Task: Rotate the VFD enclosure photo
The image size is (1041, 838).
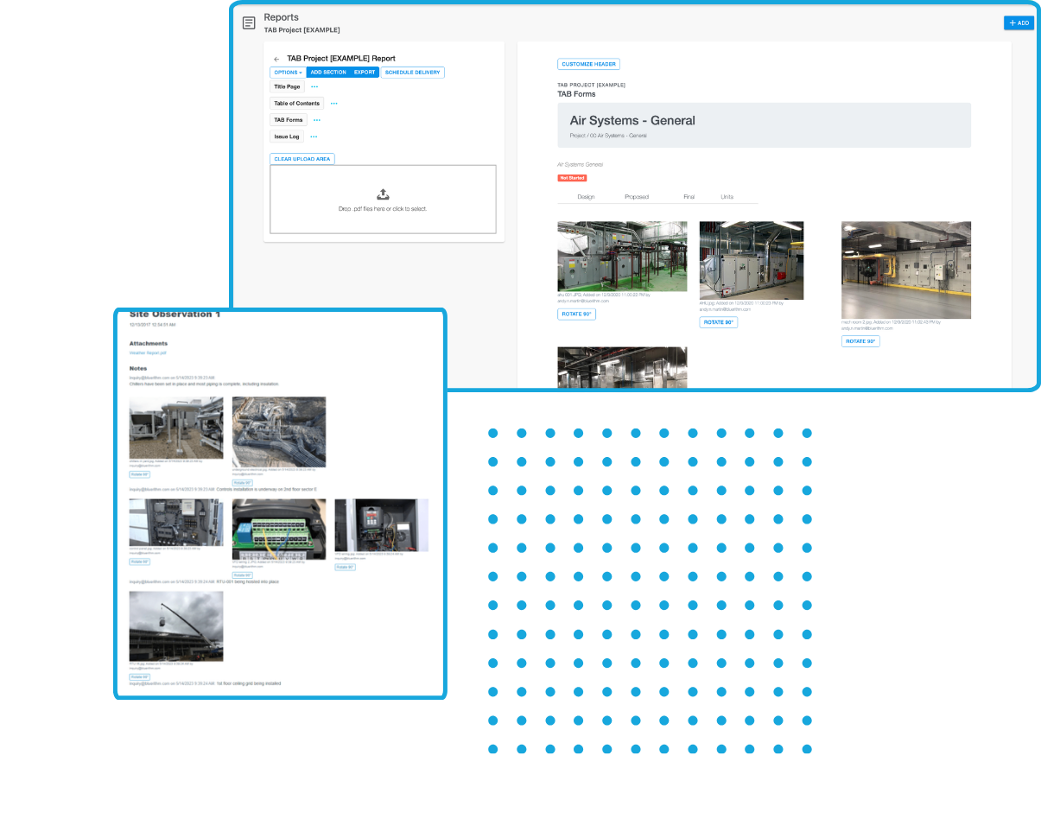Action: point(346,568)
